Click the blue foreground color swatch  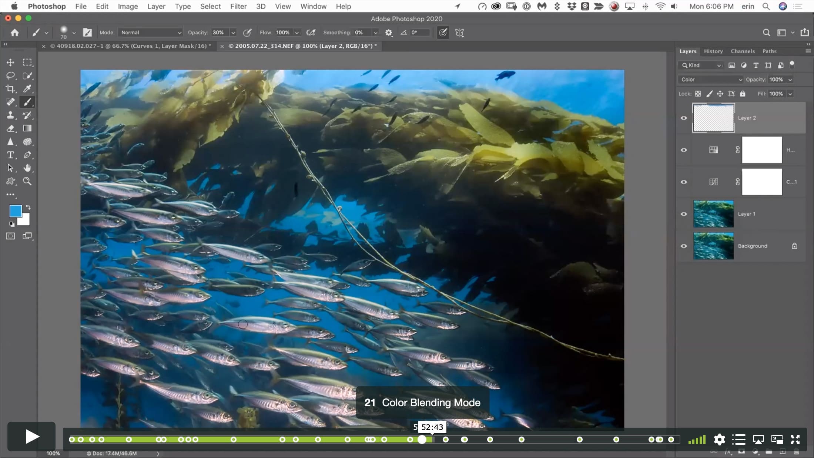[15, 211]
